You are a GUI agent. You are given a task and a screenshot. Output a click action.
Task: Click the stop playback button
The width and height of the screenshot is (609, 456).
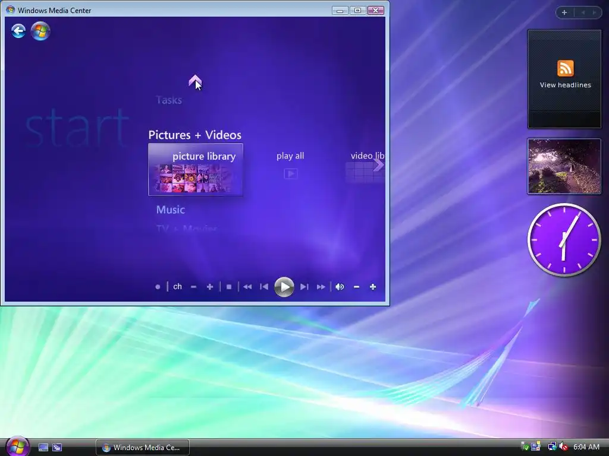[229, 287]
